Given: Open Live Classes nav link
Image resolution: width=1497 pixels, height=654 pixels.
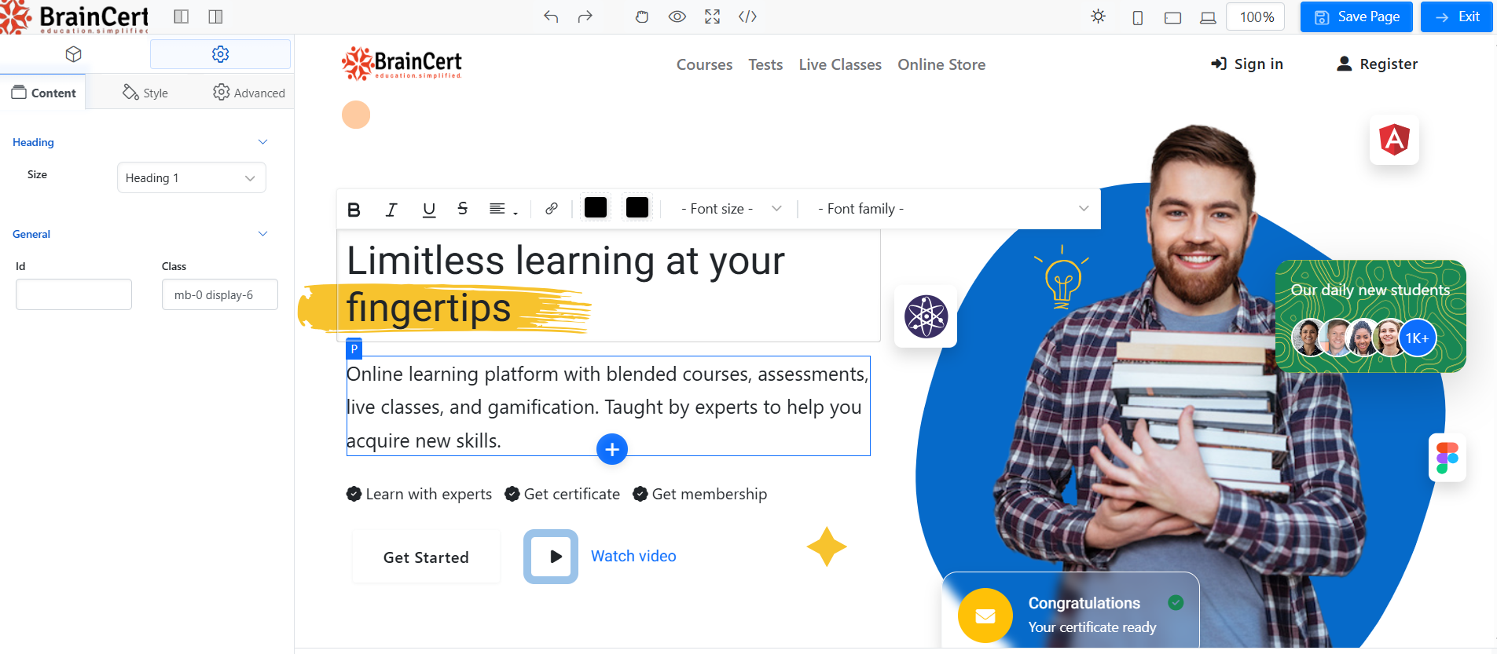Looking at the screenshot, I should pos(840,64).
